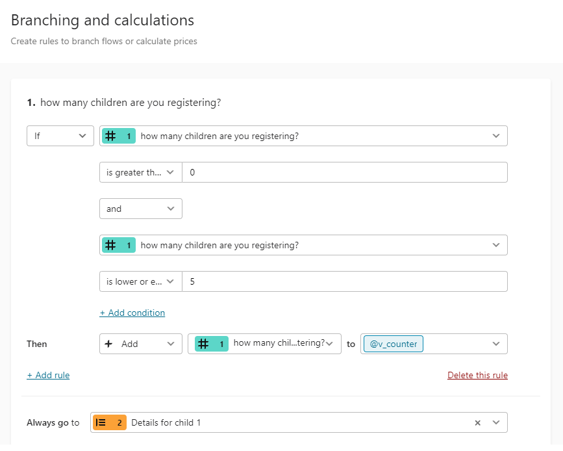Click the value field containing 5
Image resolution: width=563 pixels, height=451 pixels.
tap(345, 282)
